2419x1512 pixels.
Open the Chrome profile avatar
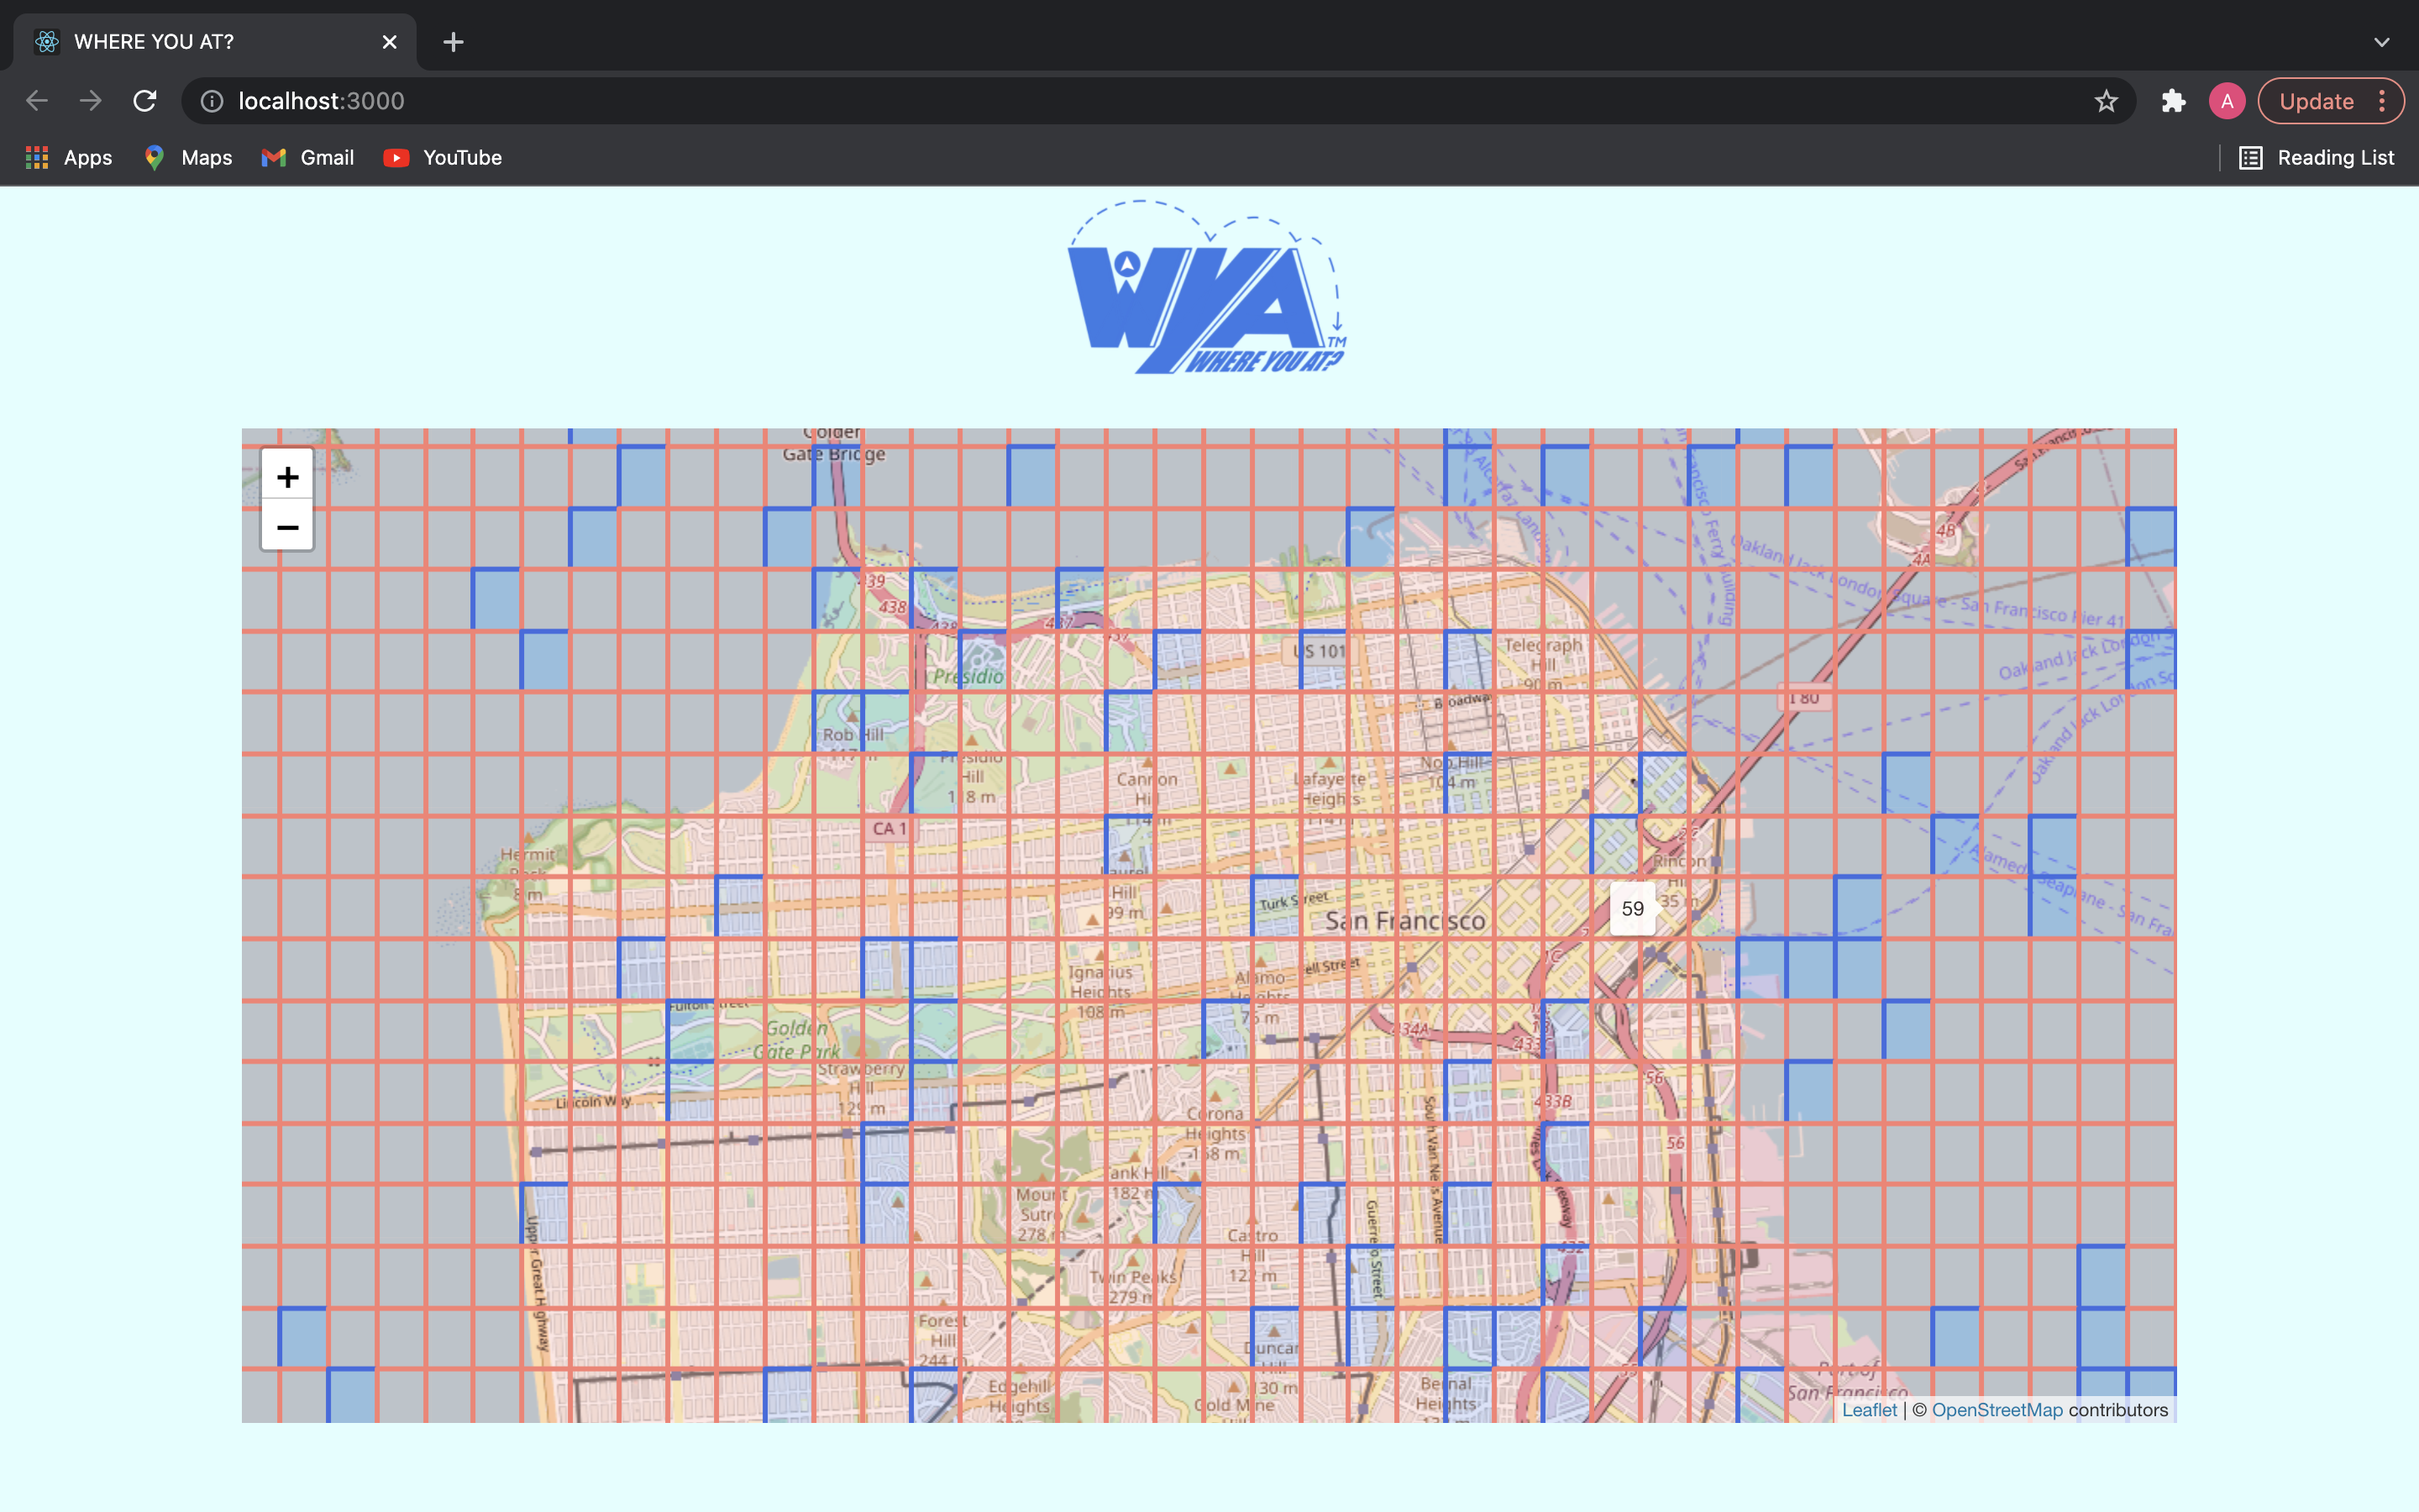[x=2226, y=101]
